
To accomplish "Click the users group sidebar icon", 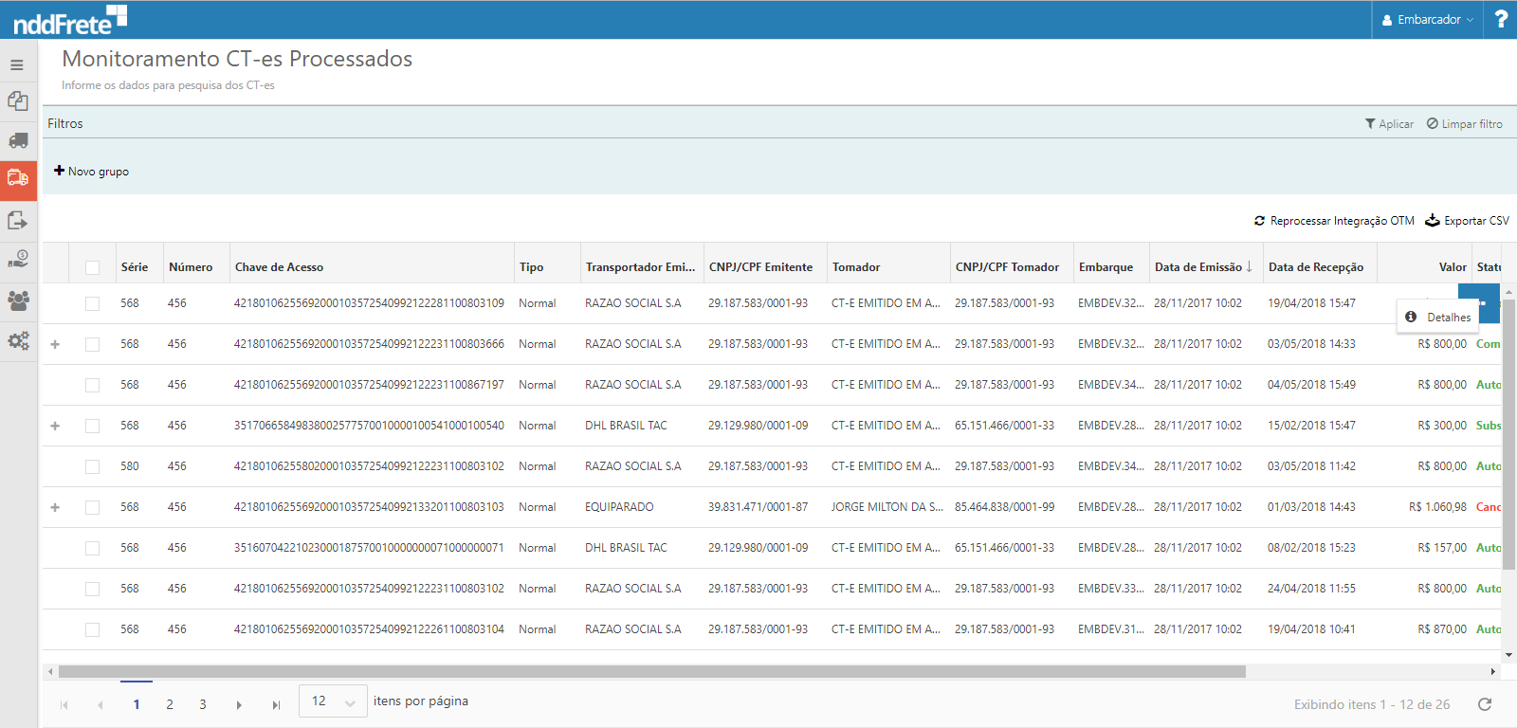I will pos(18,300).
